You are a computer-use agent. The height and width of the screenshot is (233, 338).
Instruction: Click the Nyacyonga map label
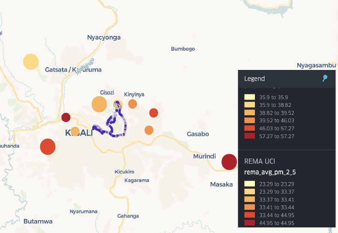pos(104,37)
